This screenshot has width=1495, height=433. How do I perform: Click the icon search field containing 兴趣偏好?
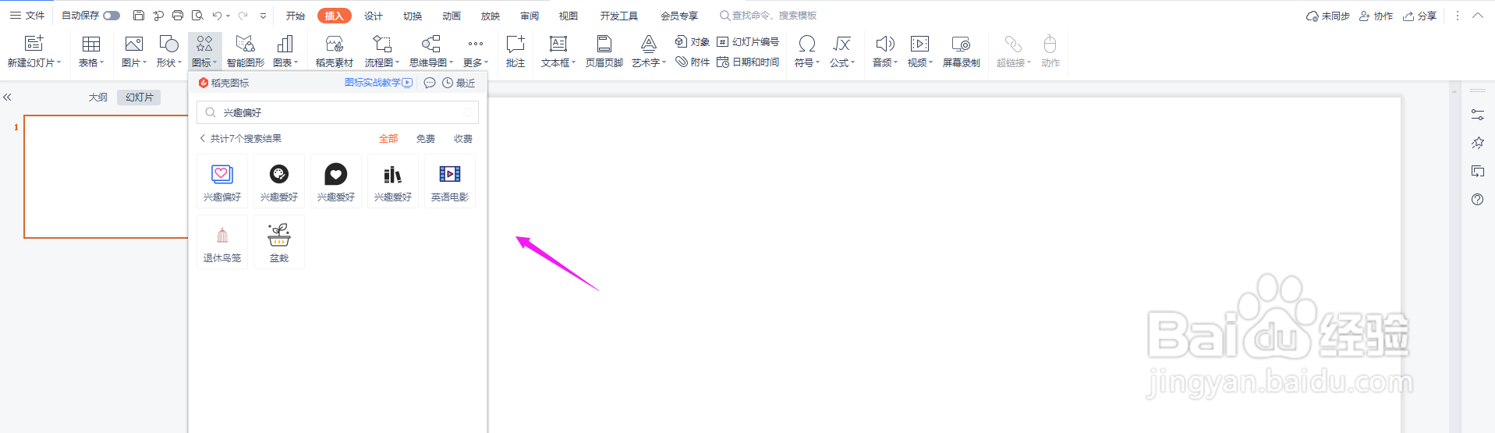(338, 112)
